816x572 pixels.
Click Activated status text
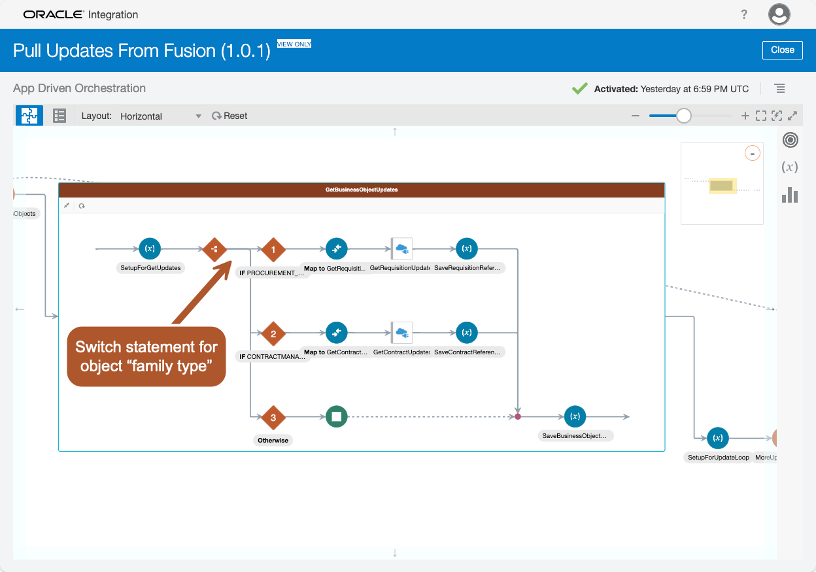click(x=671, y=89)
